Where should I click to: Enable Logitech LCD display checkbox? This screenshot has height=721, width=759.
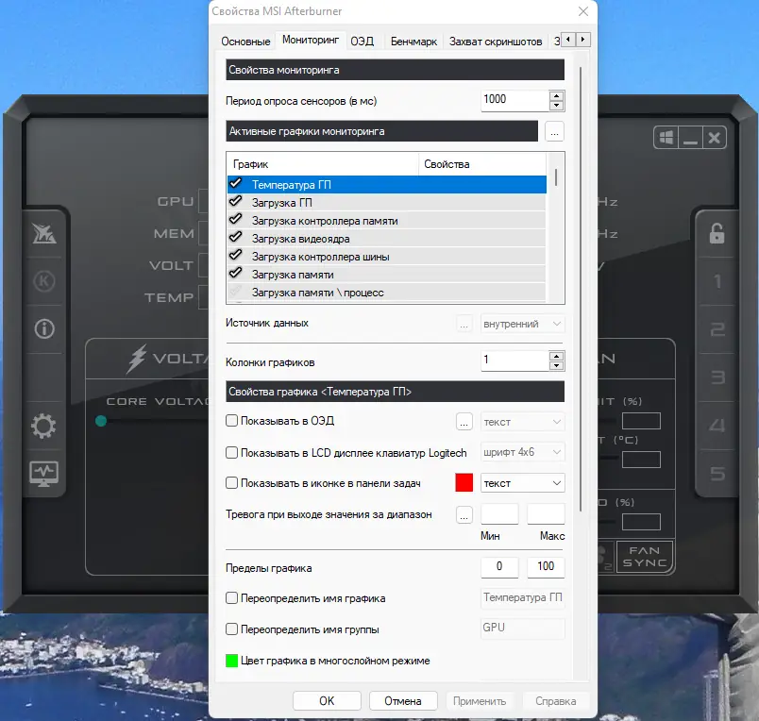coord(232,452)
